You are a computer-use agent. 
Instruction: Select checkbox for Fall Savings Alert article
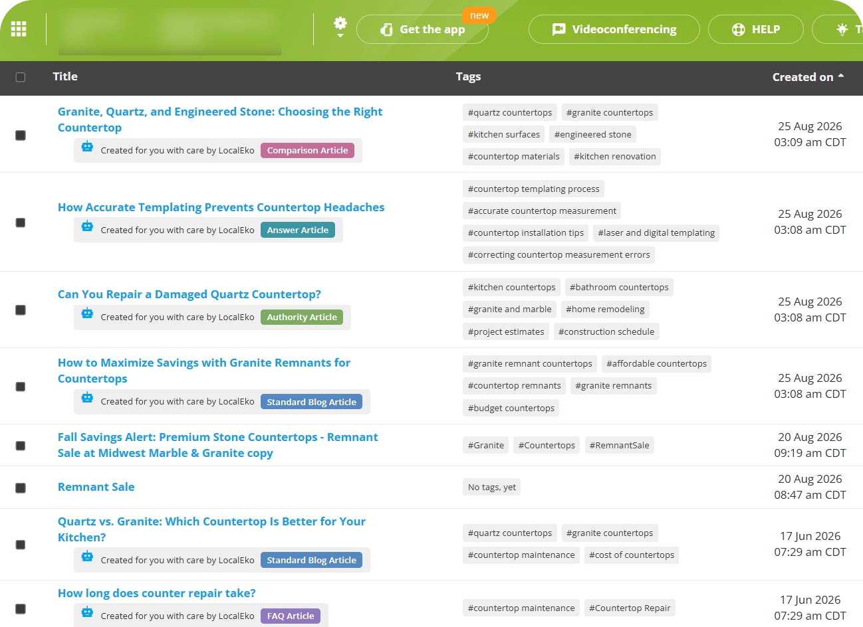pyautogui.click(x=21, y=446)
